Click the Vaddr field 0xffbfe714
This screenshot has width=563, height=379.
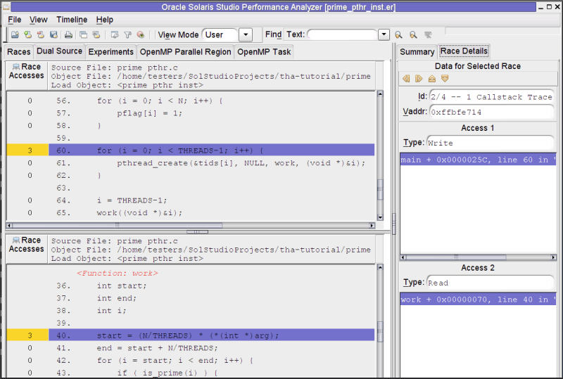tap(491, 112)
